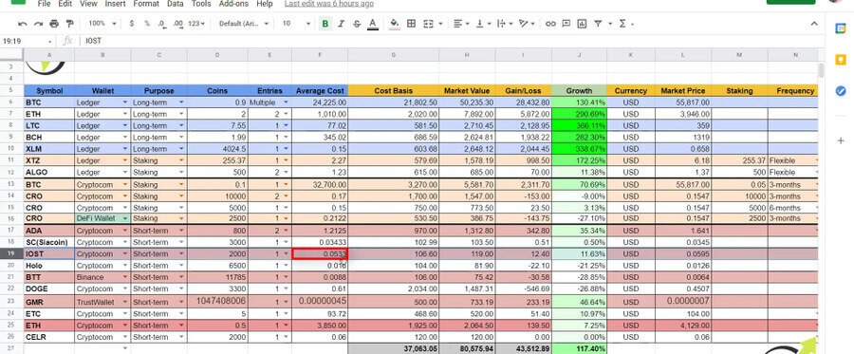The image size is (854, 354).
Task: Select the IOST symbol cell
Action: point(49,253)
